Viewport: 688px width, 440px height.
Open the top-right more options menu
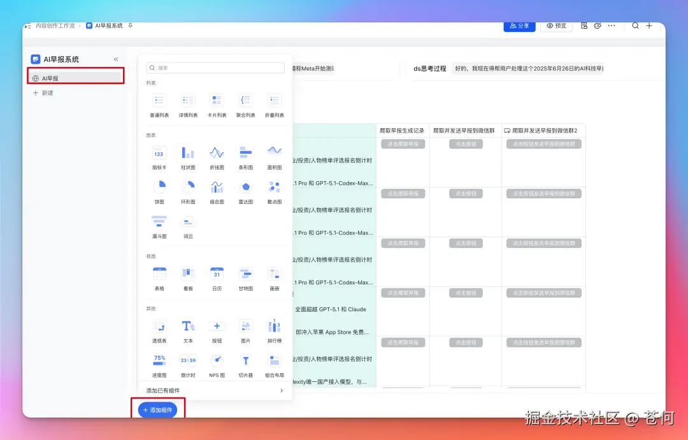pyautogui.click(x=611, y=26)
